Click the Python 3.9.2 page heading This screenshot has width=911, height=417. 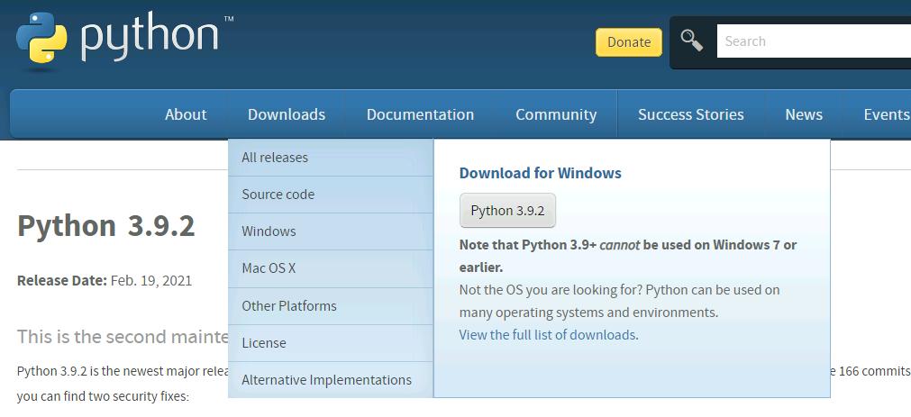(x=105, y=225)
